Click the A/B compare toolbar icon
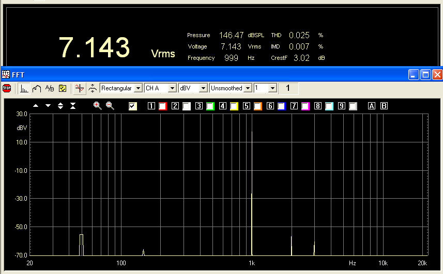This screenshot has height=274, width=443. click(50, 88)
